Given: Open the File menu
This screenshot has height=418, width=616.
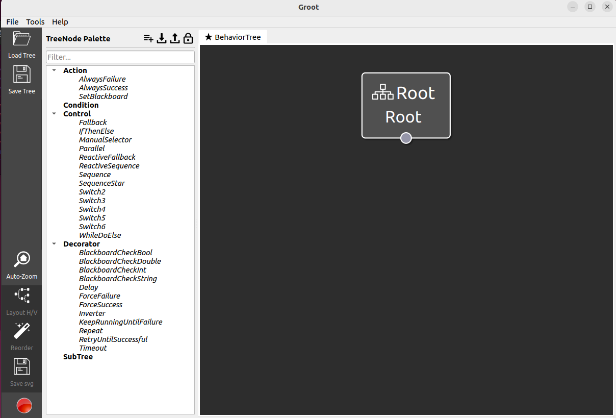Looking at the screenshot, I should (12, 22).
